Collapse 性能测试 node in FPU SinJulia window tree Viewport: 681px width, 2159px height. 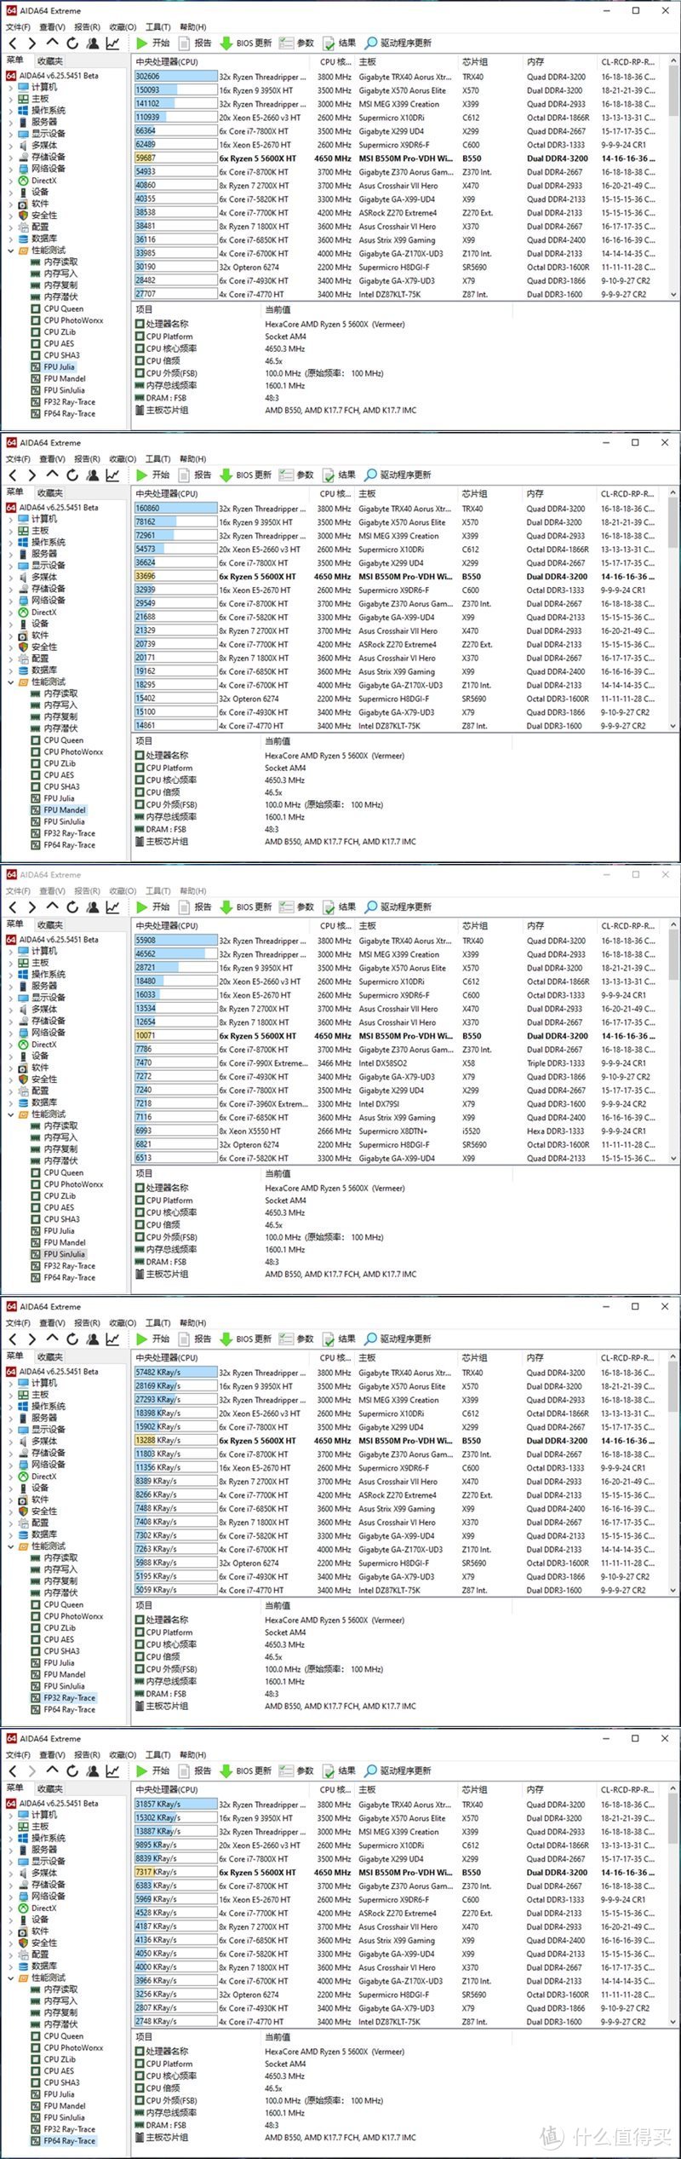click(x=11, y=1114)
